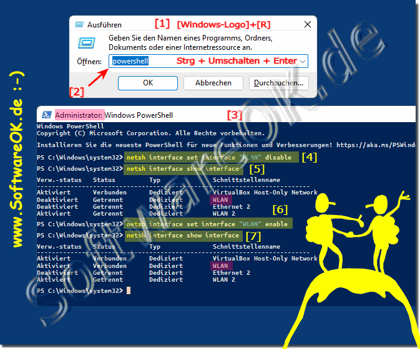
Task: Expand the Öffnen combo box dropdown arrow
Action: [303, 62]
